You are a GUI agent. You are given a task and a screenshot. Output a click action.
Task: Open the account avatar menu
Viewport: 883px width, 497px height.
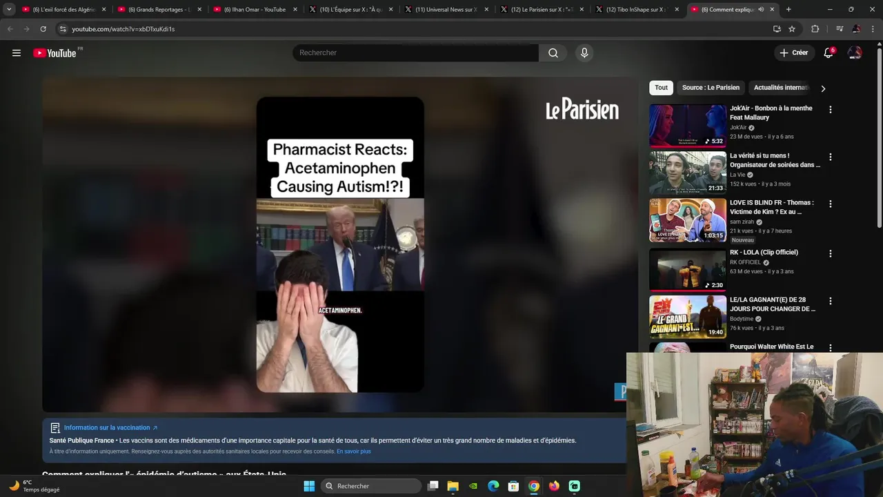[855, 53]
